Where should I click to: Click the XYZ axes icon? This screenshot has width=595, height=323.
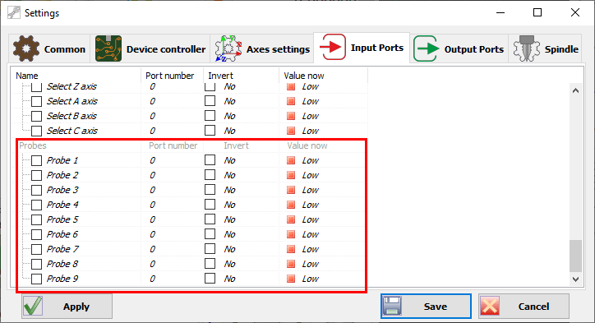228,48
